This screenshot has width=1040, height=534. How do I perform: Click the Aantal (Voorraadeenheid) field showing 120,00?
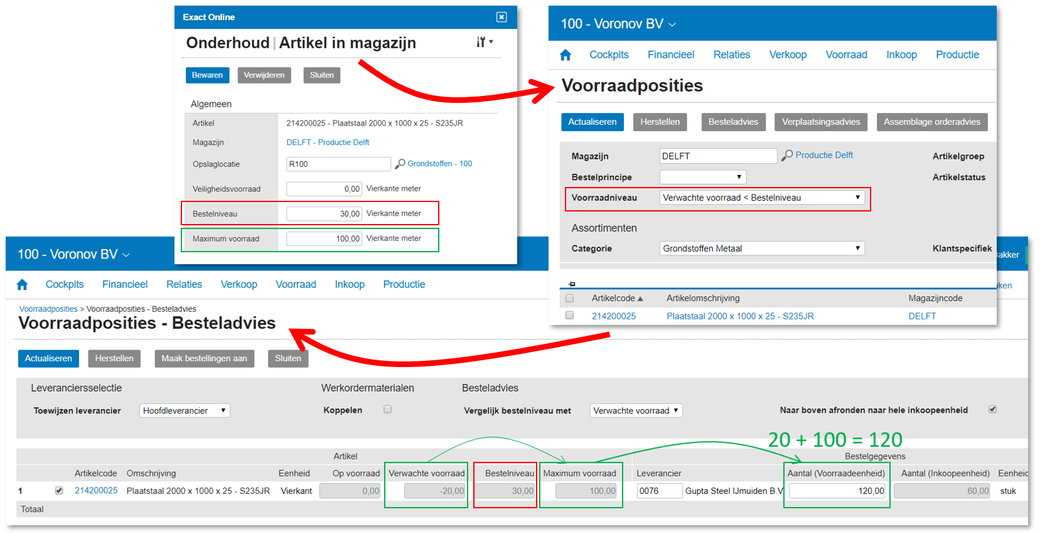(837, 491)
